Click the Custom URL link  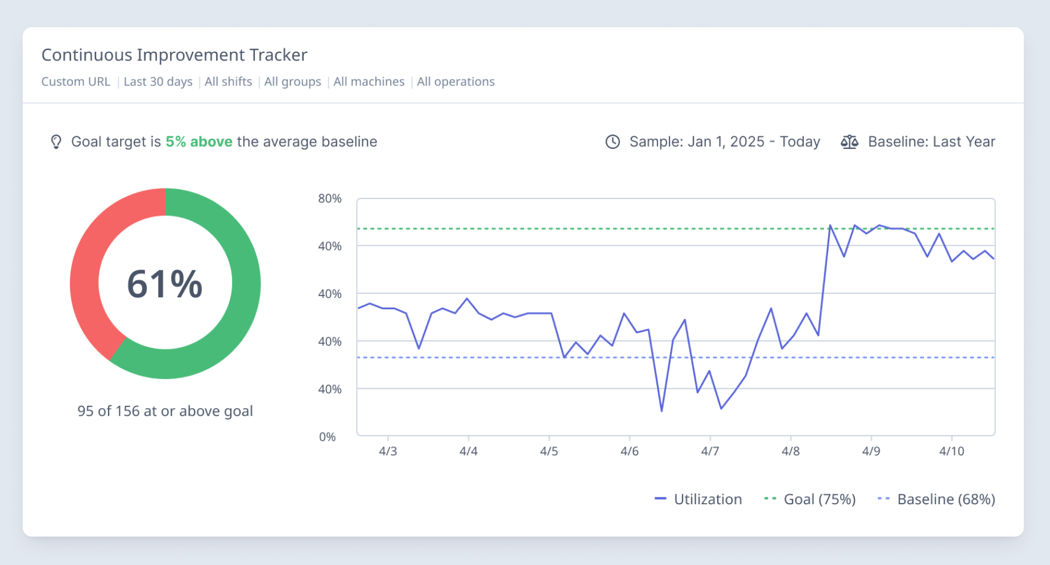click(75, 81)
